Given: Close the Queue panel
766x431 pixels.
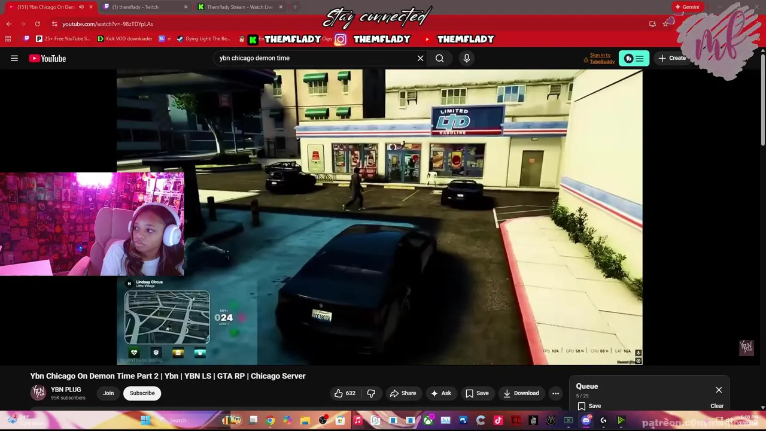Looking at the screenshot, I should point(719,390).
